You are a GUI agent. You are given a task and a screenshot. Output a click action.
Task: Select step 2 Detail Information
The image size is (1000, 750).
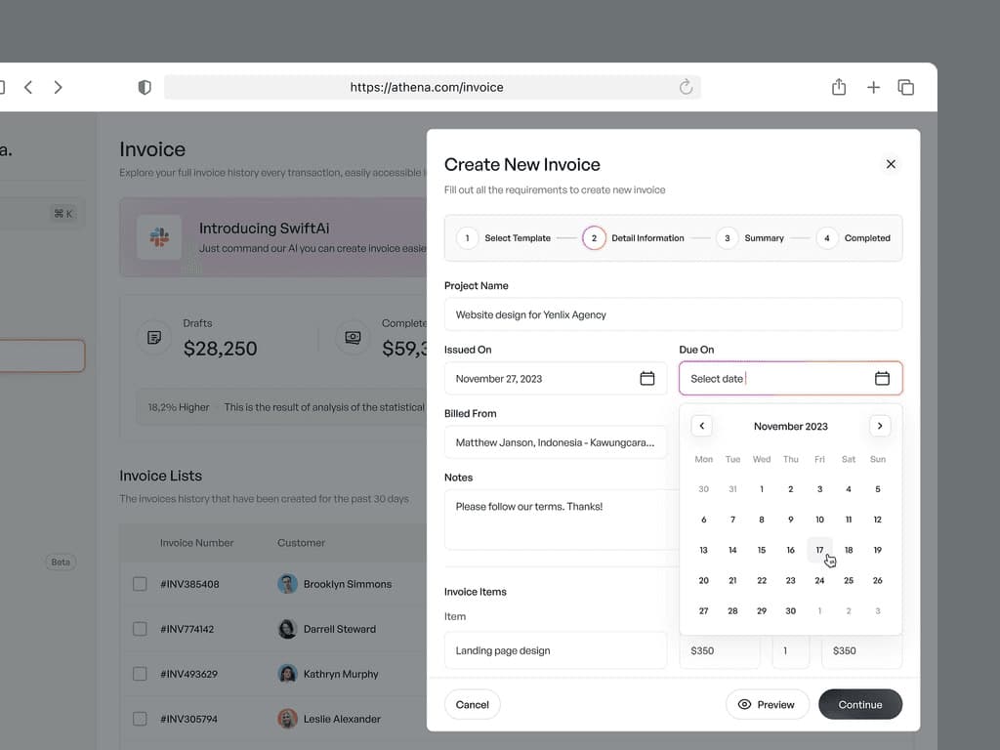[x=633, y=238]
